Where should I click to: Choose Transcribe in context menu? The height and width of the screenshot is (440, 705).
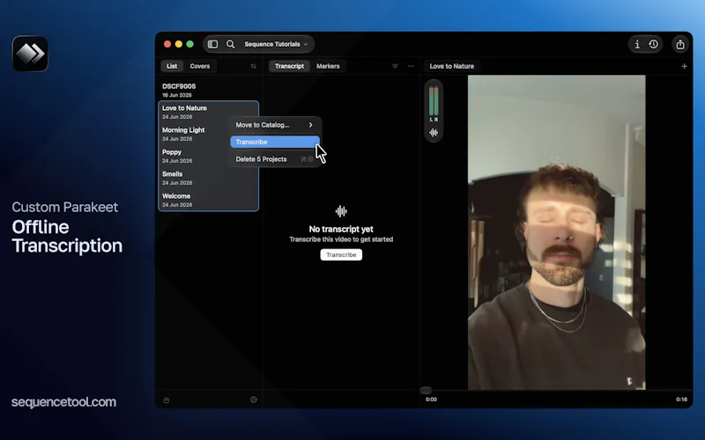click(x=275, y=142)
